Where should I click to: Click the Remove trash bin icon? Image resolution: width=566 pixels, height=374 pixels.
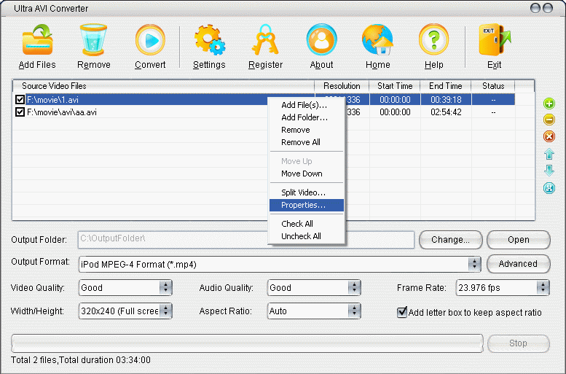point(93,41)
